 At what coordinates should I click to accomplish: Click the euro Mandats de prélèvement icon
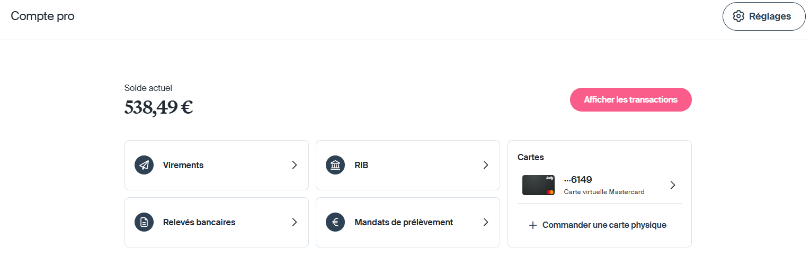click(x=335, y=222)
